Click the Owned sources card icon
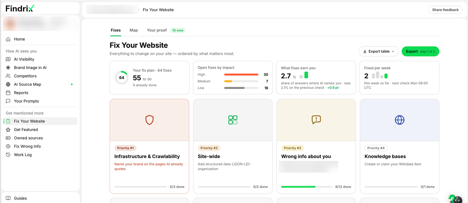The image size is (468, 203). (x=8, y=138)
